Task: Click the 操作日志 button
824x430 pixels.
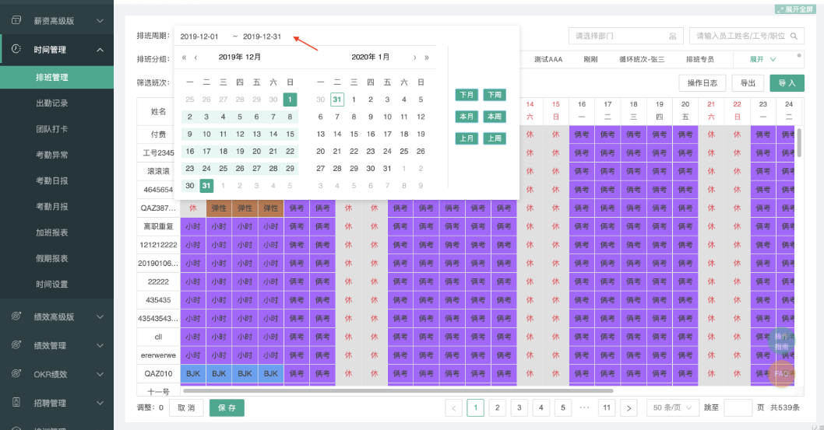Action: [702, 83]
